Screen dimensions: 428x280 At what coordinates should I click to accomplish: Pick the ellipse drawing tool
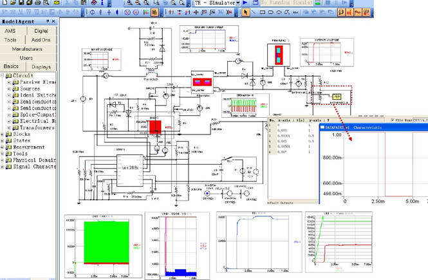tap(279, 12)
